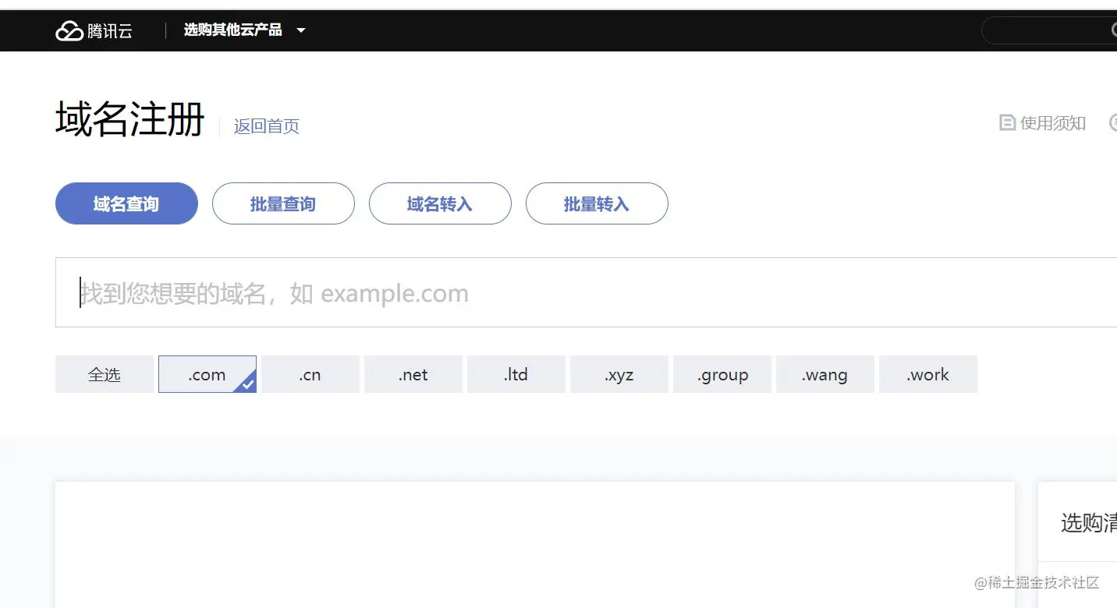Open the 选购其他云产品 menu label

coord(232,30)
